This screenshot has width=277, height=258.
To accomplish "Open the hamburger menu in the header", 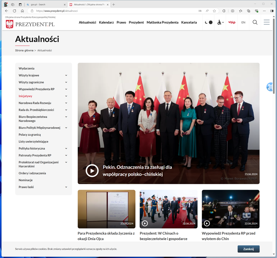I will click(x=266, y=22).
